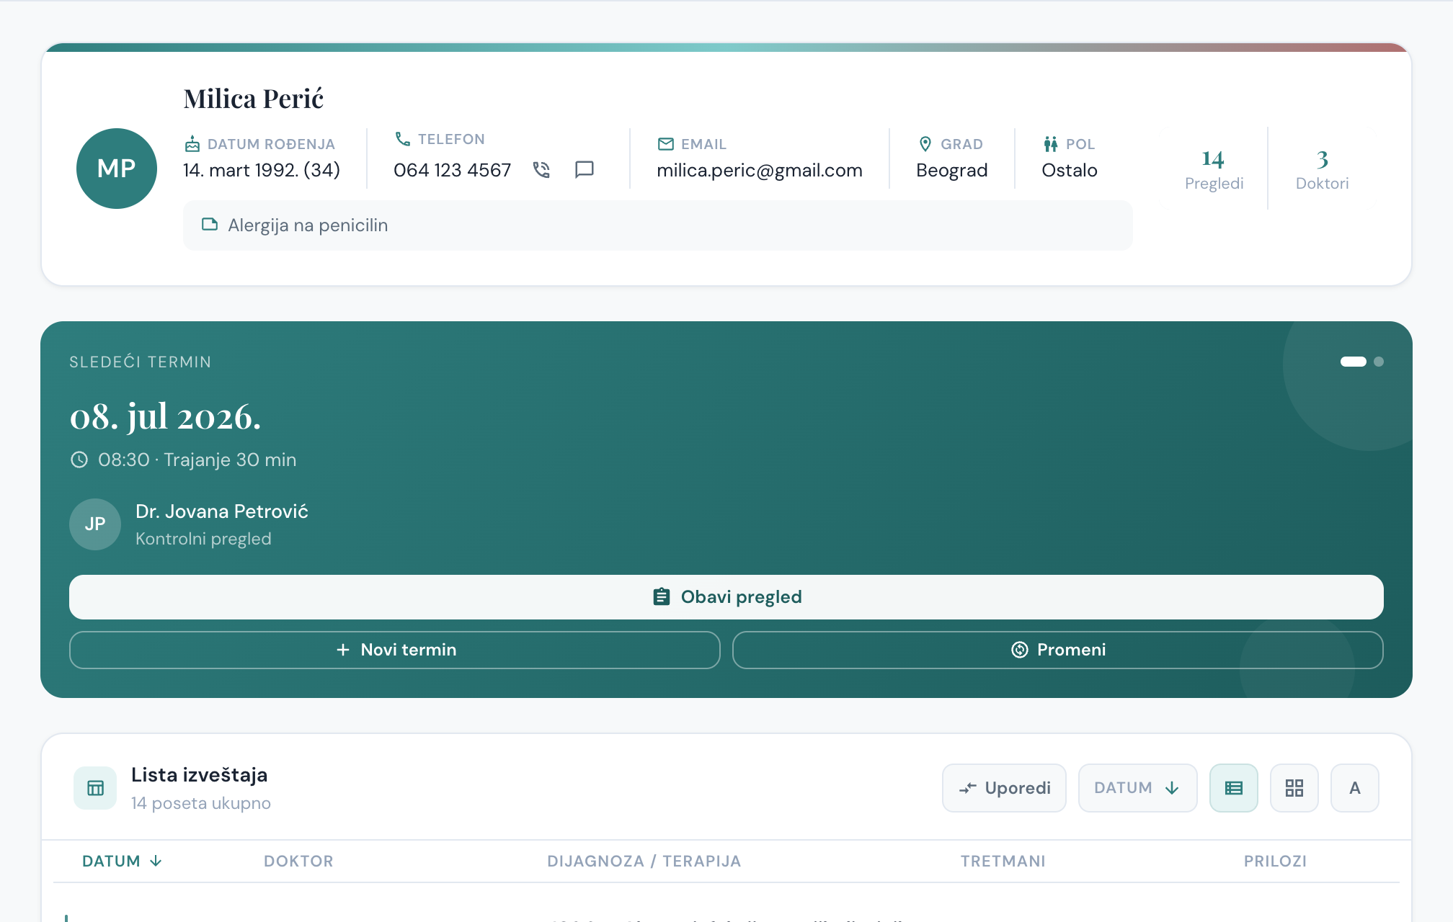Click the note icon beside Alergija na penicilin
The width and height of the screenshot is (1453, 922).
210,225
